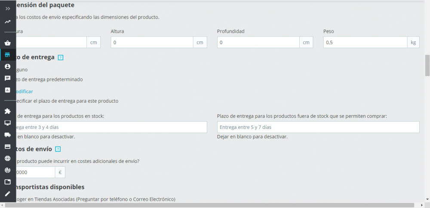Expand the collapsed sidebar menu
Screen dimensions: 430x208
[8, 9]
